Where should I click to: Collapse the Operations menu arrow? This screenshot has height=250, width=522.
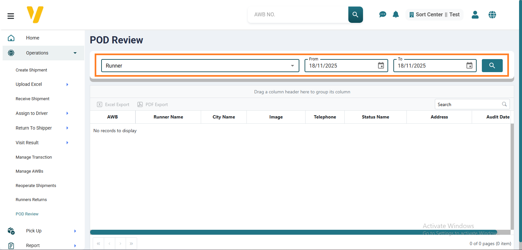click(x=75, y=53)
